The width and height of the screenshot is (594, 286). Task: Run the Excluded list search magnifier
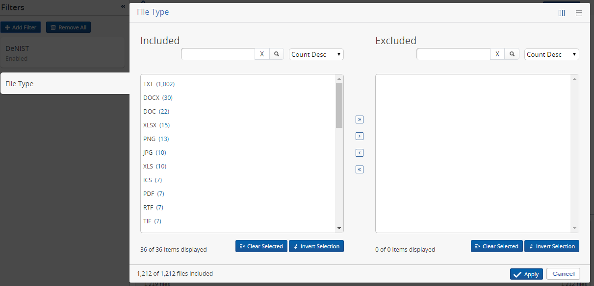coord(512,54)
